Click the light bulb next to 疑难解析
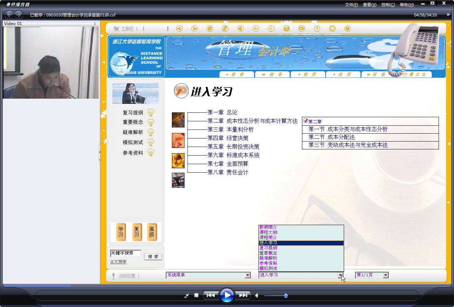Image resolution: width=454 pixels, height=307 pixels. 151,132
